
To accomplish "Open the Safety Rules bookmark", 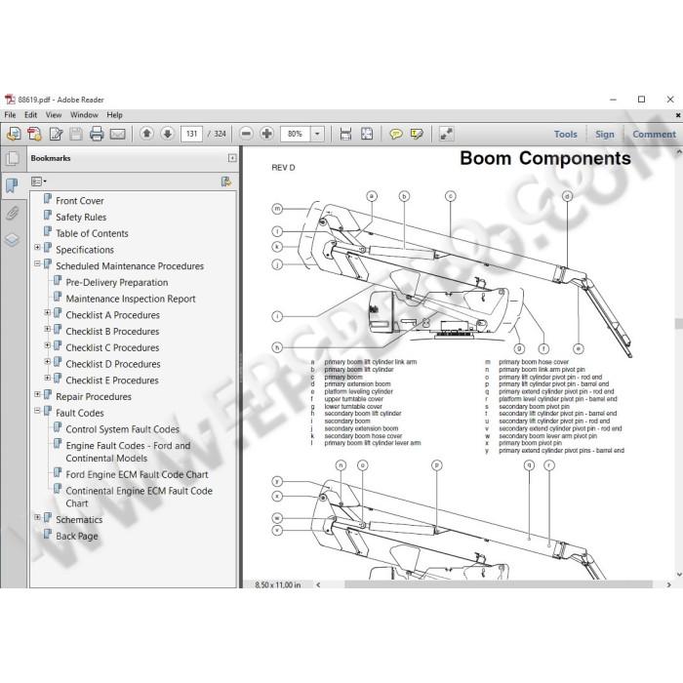I will [81, 217].
